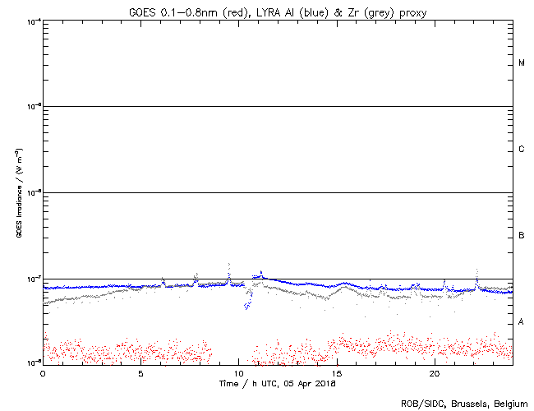Click the x-axis tick label 10

coord(238,373)
